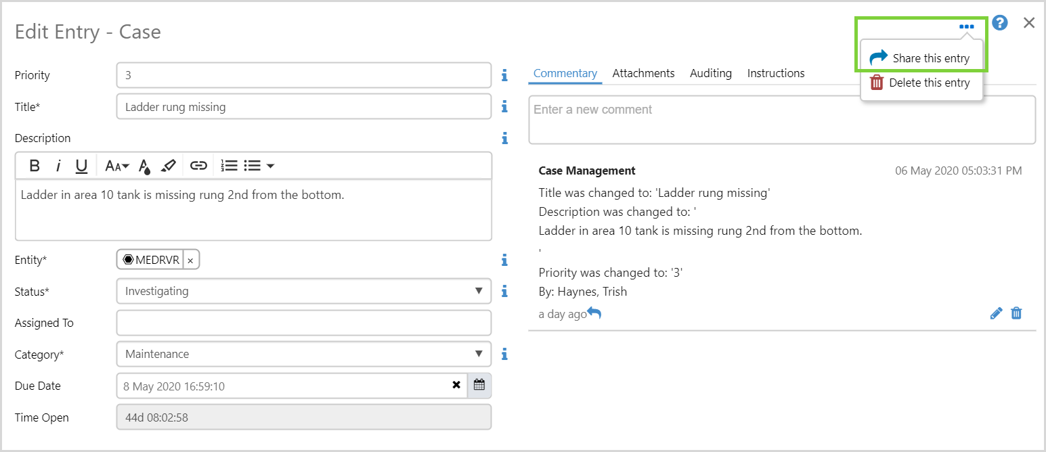Screen dimensions: 1046x452
Task: Open the Category dropdown list
Action: (x=479, y=353)
